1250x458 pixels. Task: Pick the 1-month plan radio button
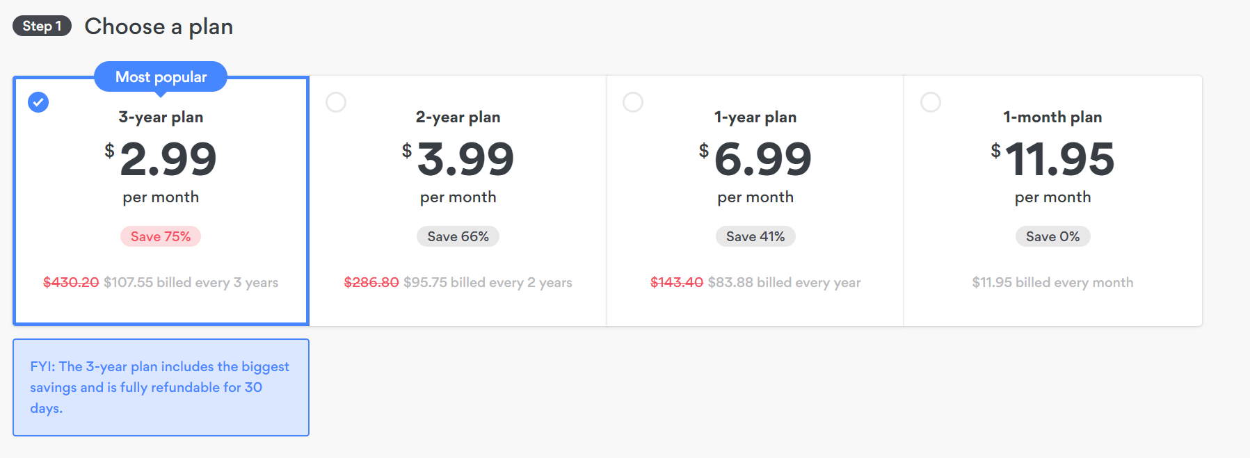click(x=931, y=102)
